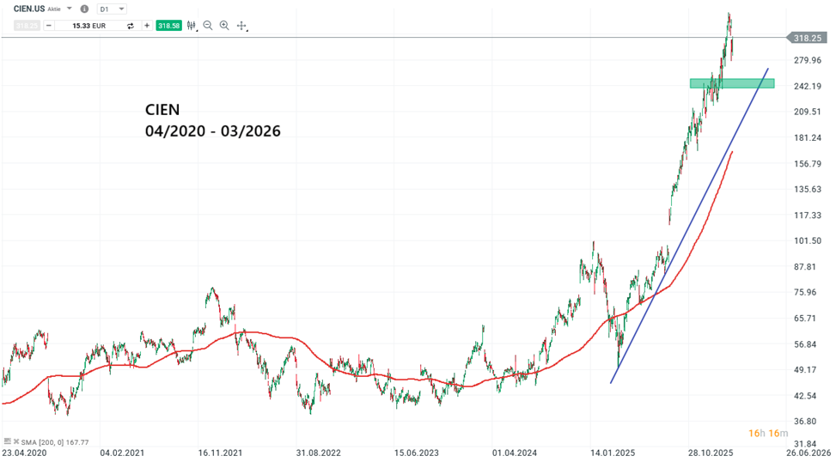Open the D1 timeframe dropdown
Screen dimensions: 836x462
point(113,9)
